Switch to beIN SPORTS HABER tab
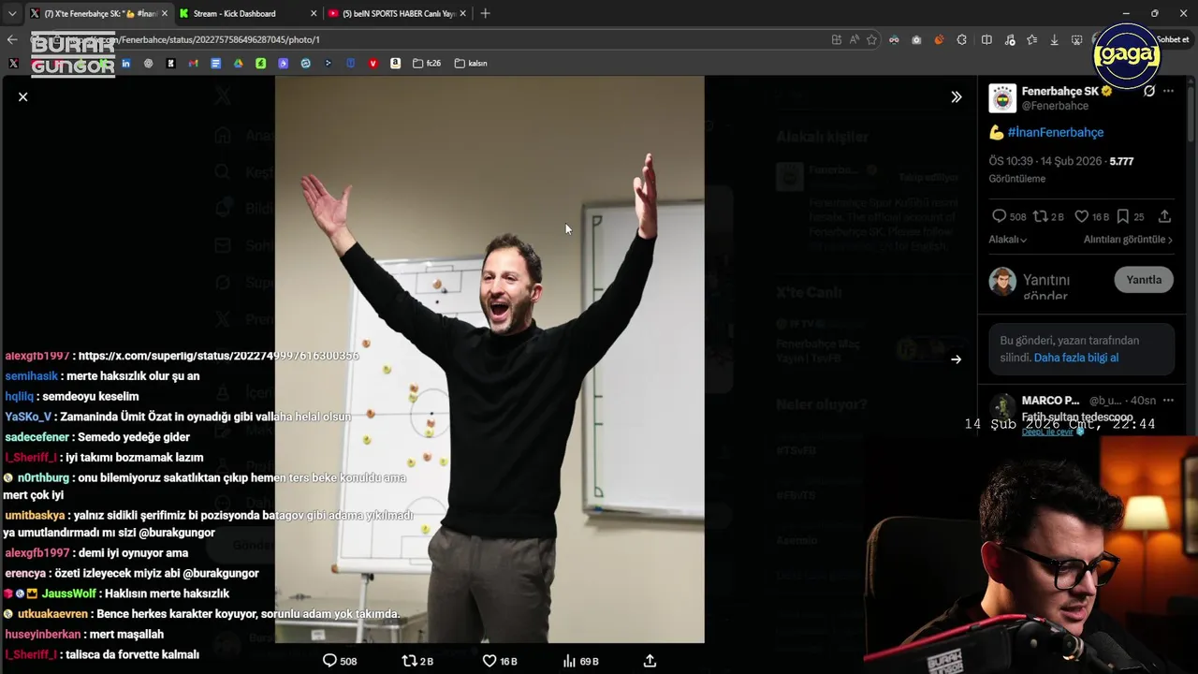Image resolution: width=1198 pixels, height=674 pixels. pyautogui.click(x=398, y=14)
